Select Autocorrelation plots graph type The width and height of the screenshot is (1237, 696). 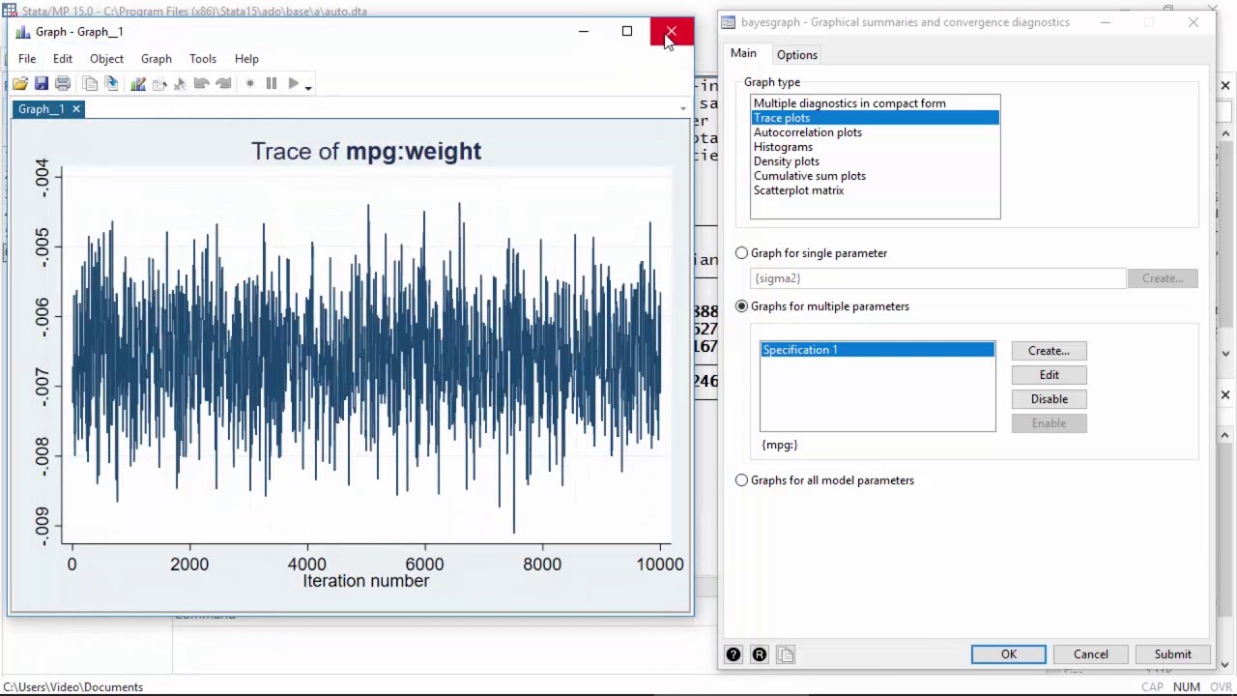point(875,132)
